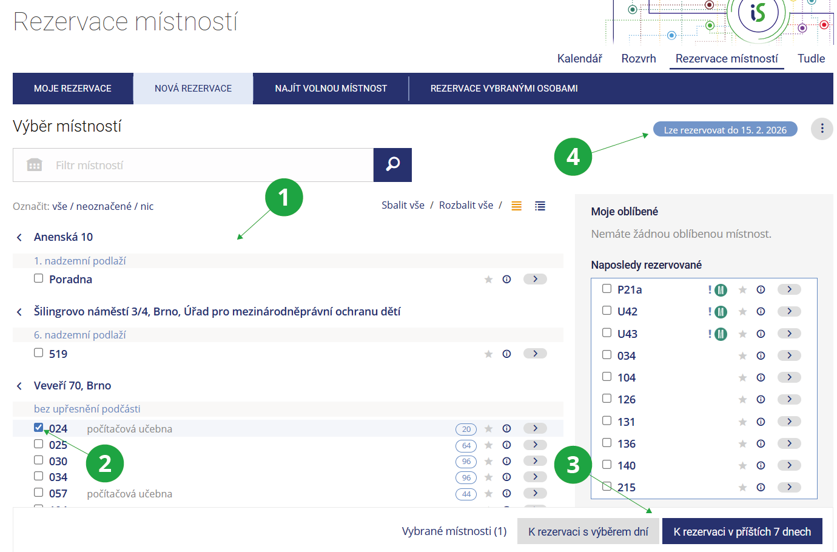Open the three-dot options menu
Screen dimensions: 837x552
[x=822, y=129]
